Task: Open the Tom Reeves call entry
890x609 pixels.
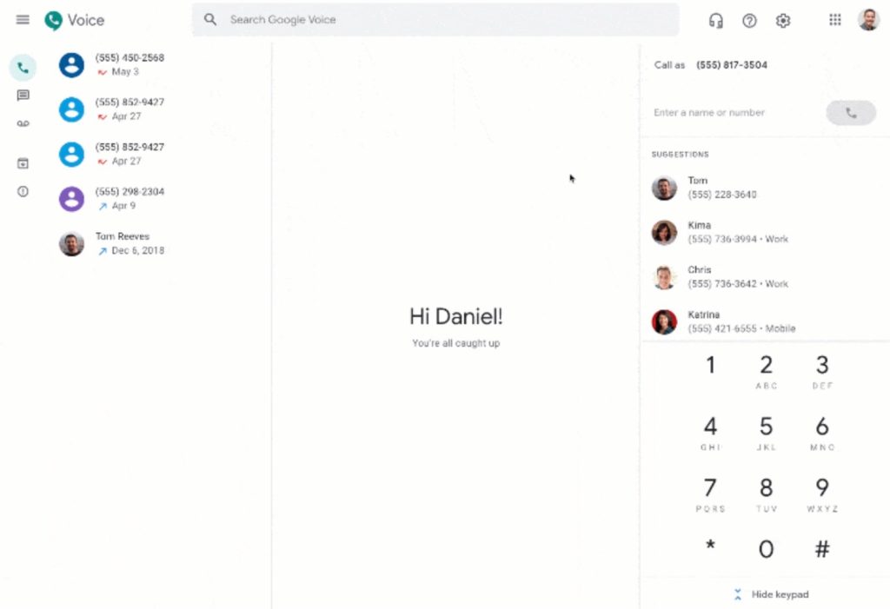Action: click(x=161, y=243)
